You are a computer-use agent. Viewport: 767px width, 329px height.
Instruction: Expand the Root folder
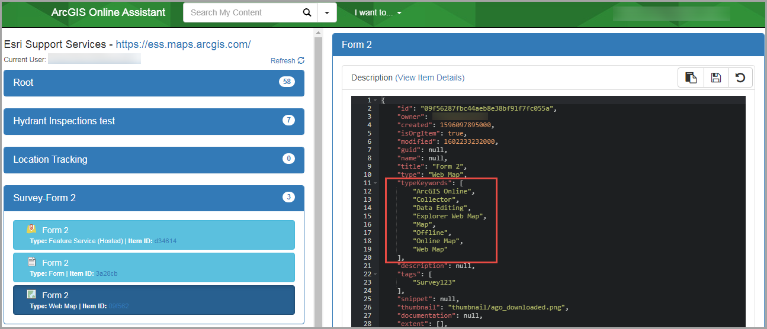tap(154, 83)
